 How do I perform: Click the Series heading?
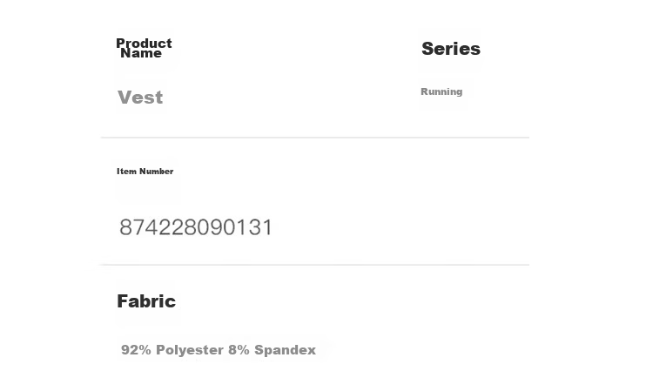click(451, 49)
